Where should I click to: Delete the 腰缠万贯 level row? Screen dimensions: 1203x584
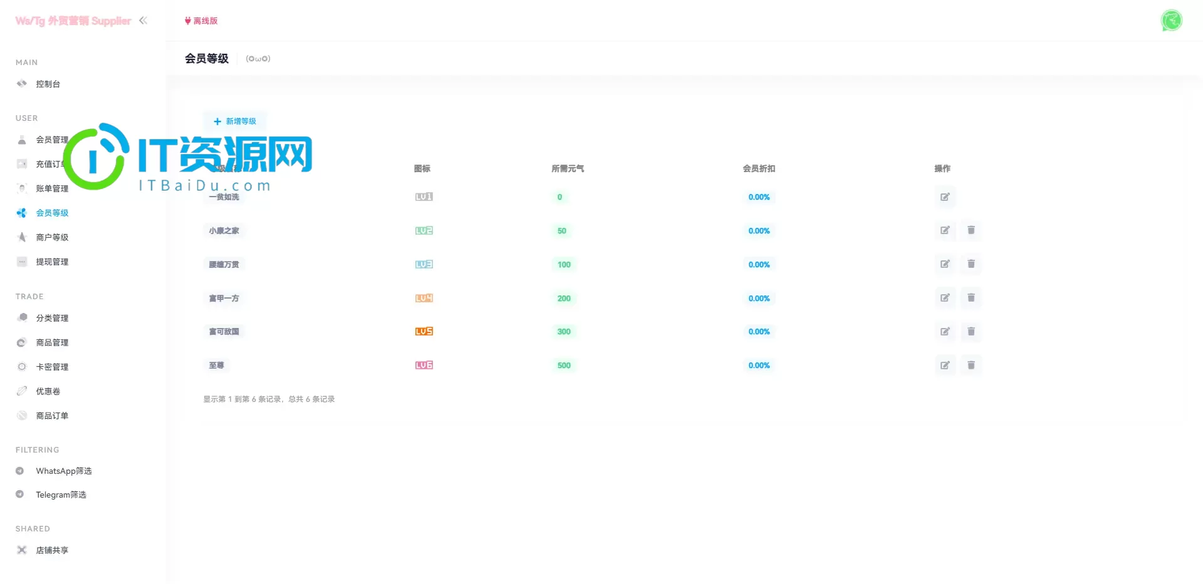[971, 264]
